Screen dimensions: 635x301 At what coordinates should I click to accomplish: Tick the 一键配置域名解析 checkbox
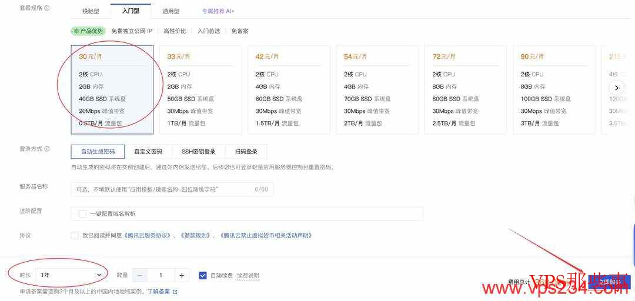tap(83, 213)
